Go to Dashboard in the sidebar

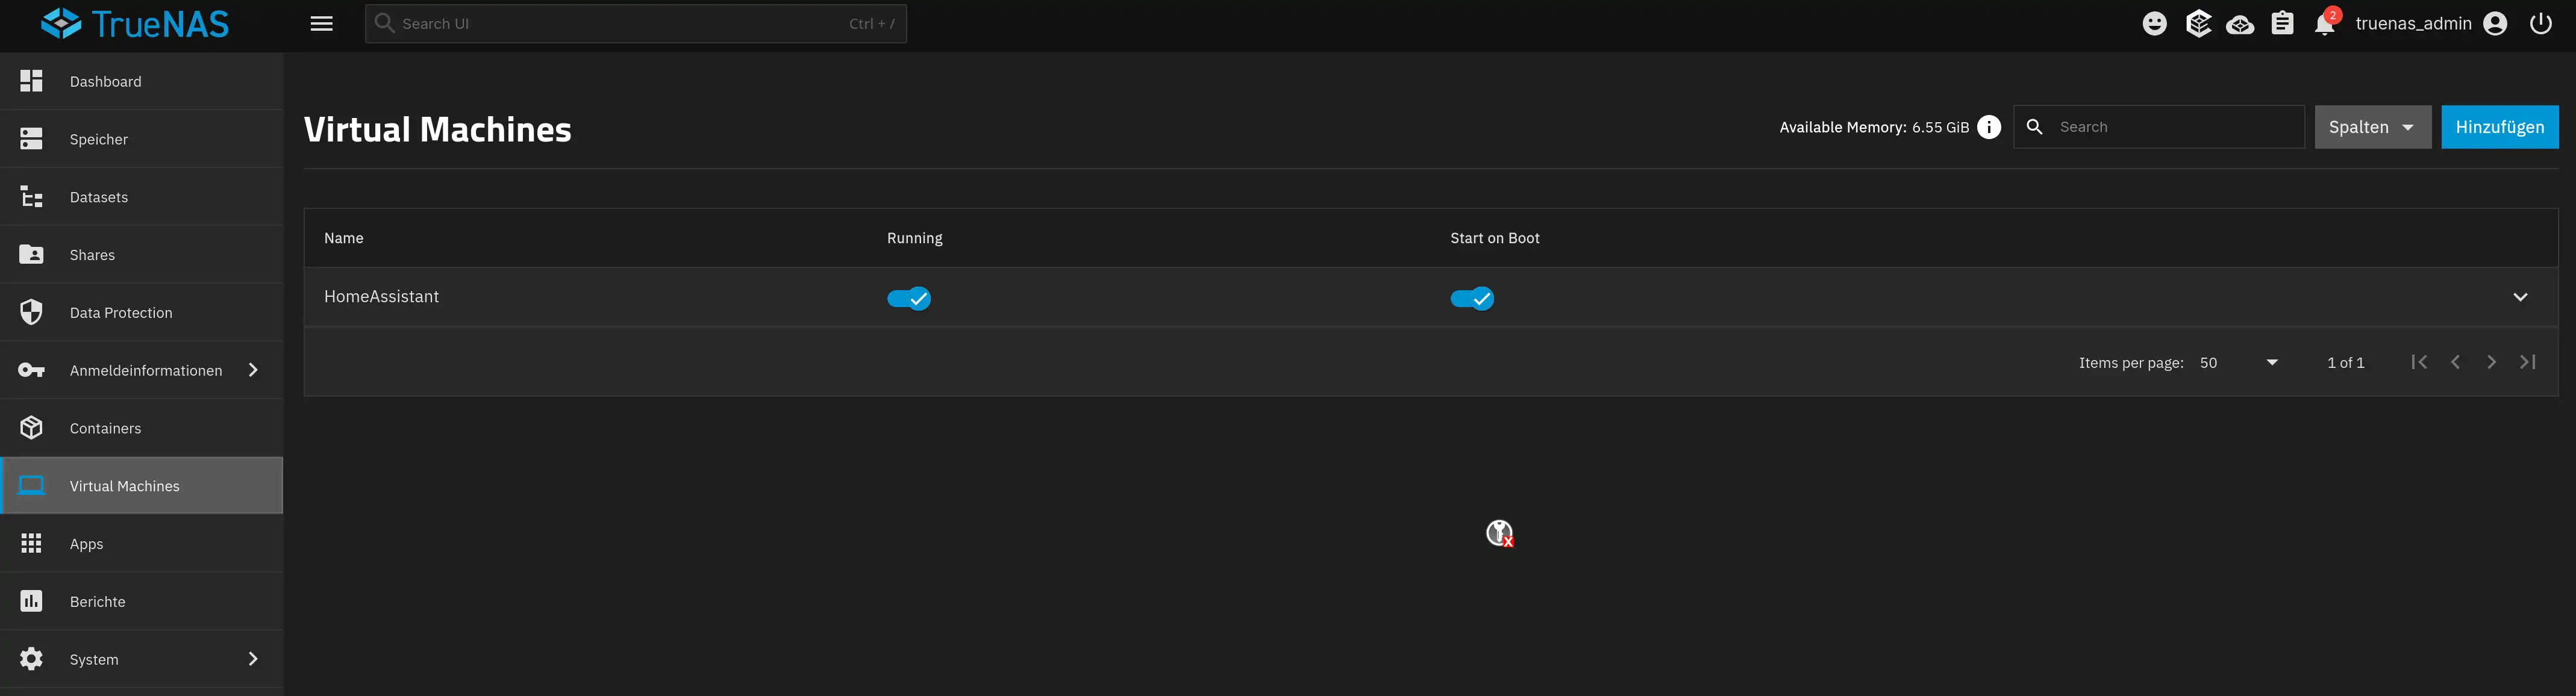point(142,81)
